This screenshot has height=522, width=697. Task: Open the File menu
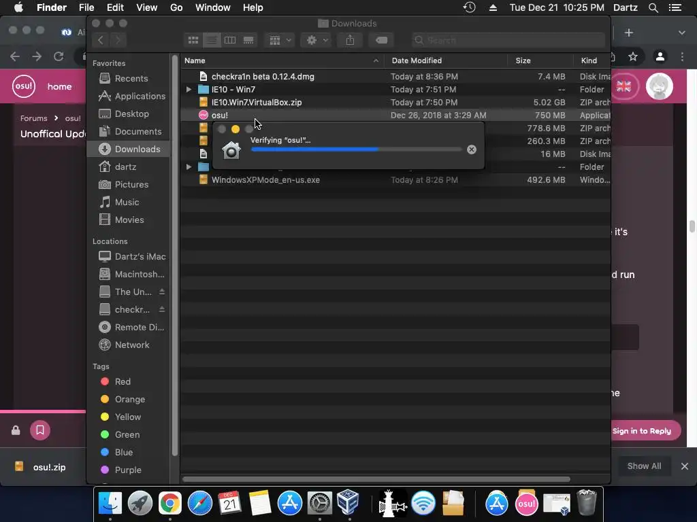86,7
